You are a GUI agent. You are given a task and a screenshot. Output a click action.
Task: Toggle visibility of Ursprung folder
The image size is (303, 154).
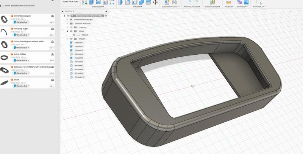point(71,27)
